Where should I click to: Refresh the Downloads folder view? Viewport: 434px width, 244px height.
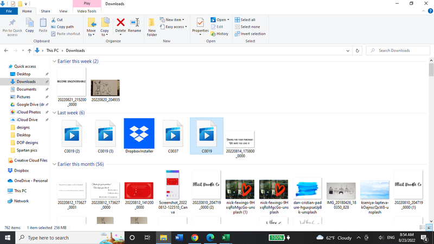pos(358,50)
